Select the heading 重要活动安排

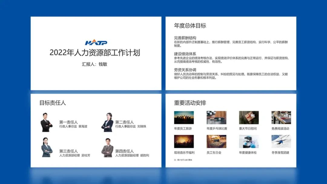click(190, 103)
